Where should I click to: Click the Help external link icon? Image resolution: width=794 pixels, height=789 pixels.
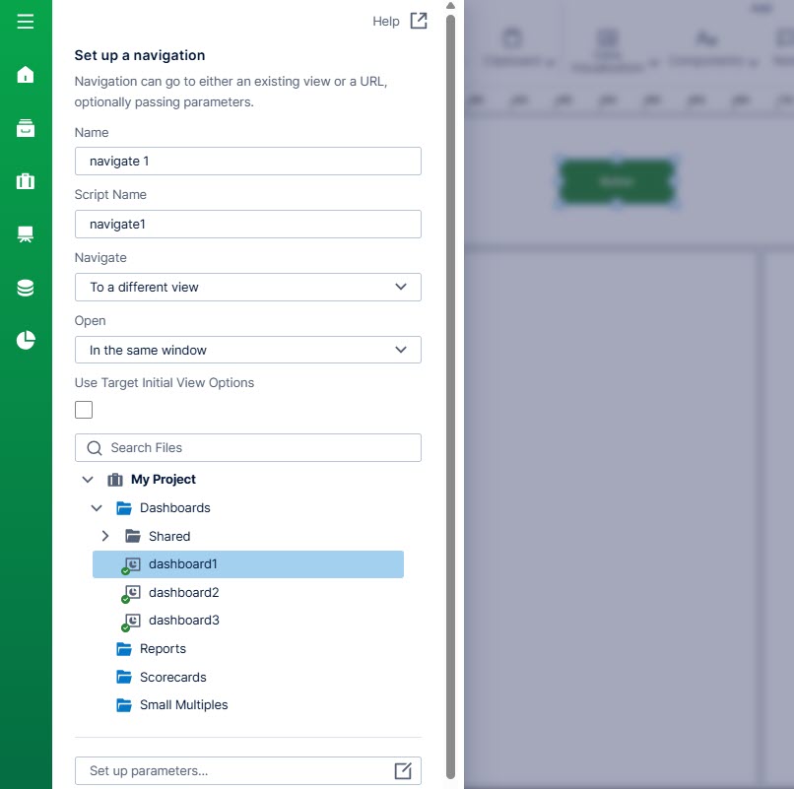pos(419,22)
